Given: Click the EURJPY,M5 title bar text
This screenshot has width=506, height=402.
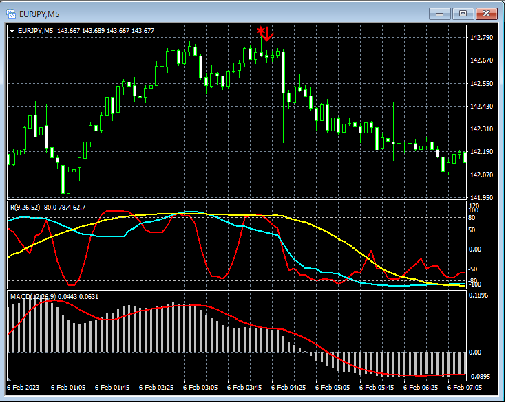Looking at the screenshot, I should pos(39,13).
